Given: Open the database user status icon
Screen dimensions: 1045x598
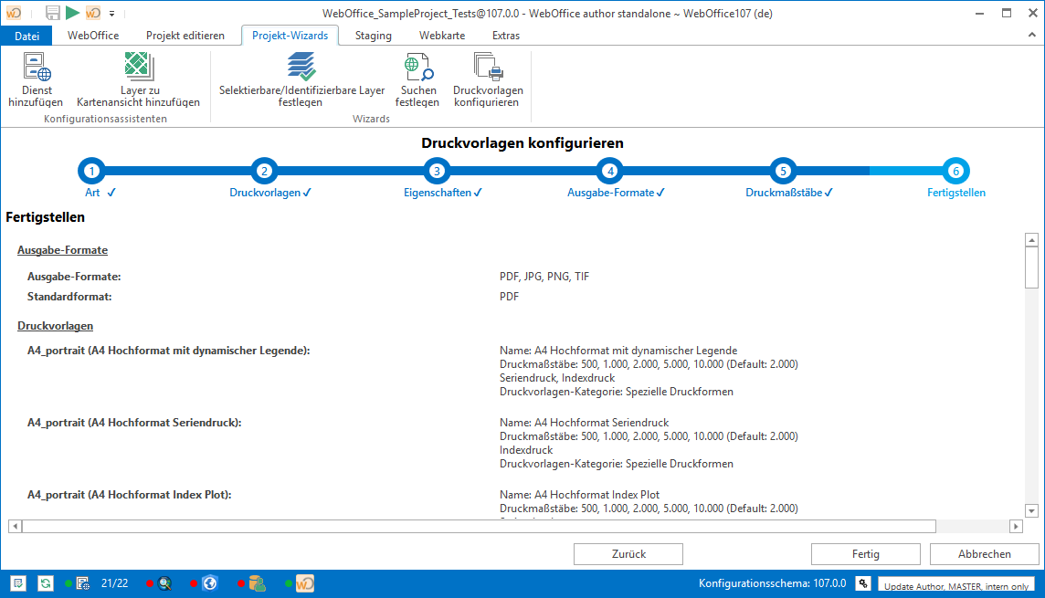Looking at the screenshot, I should tap(257, 582).
